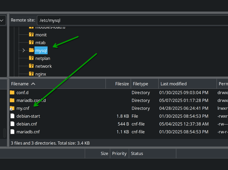Sort by Permissions column header
228x170 pixels.
(222, 84)
